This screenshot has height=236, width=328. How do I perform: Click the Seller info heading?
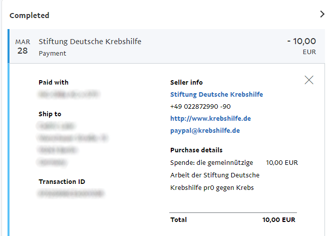click(186, 83)
